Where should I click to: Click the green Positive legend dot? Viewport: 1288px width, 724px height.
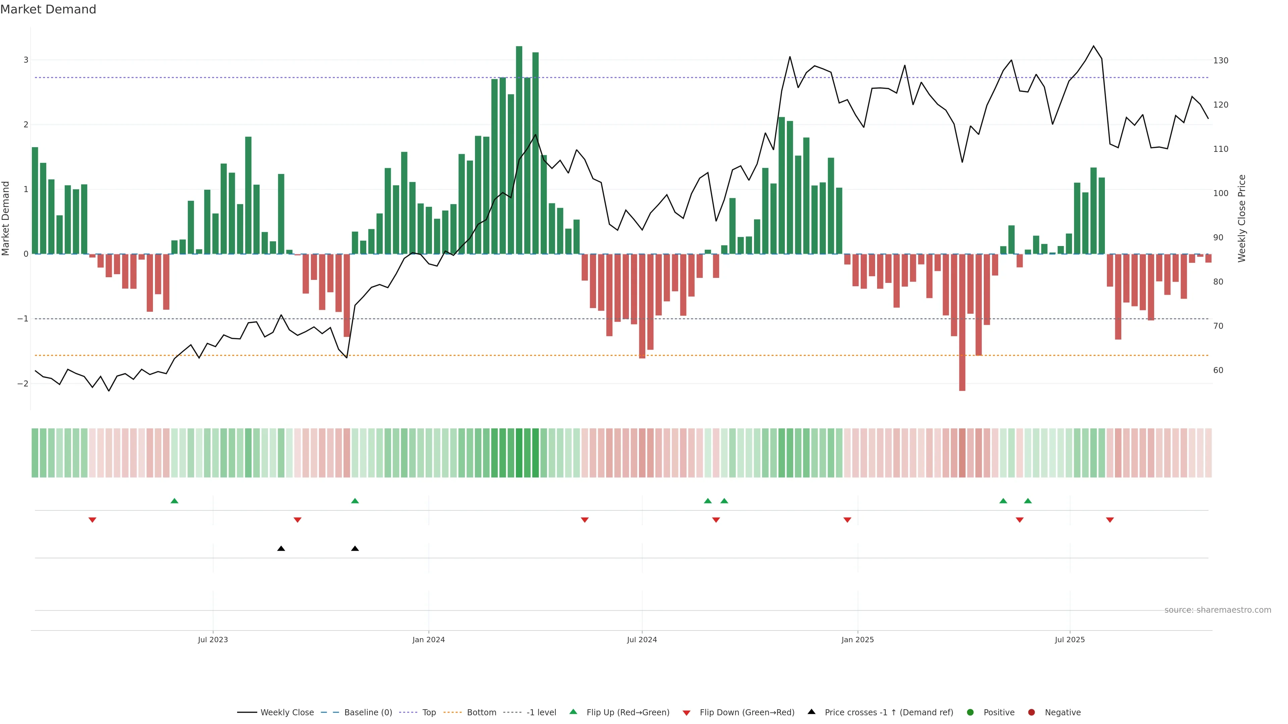[x=970, y=713]
